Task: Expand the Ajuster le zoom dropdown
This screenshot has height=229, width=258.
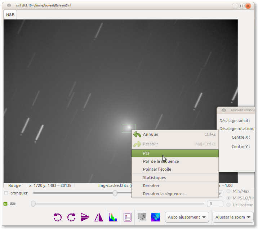Action: (x=233, y=217)
